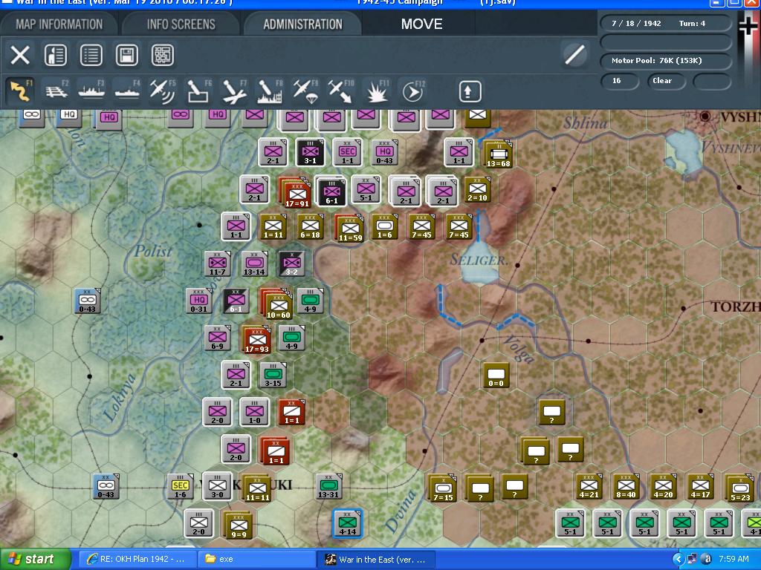
Task: Select the 13-14 pink motorized unit
Action: (x=254, y=264)
